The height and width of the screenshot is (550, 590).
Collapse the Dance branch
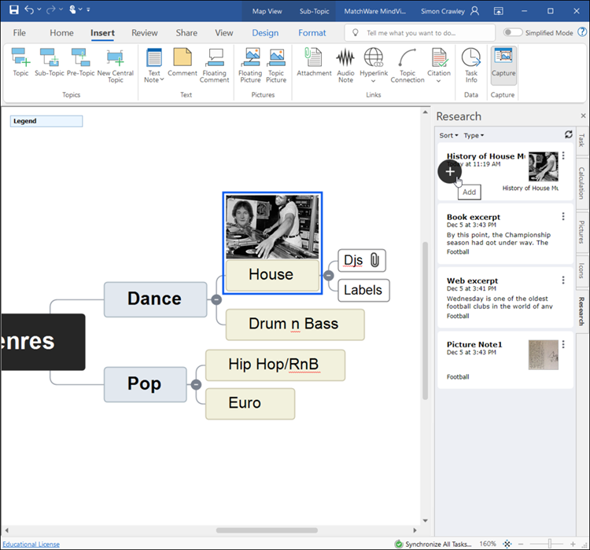[216, 299]
